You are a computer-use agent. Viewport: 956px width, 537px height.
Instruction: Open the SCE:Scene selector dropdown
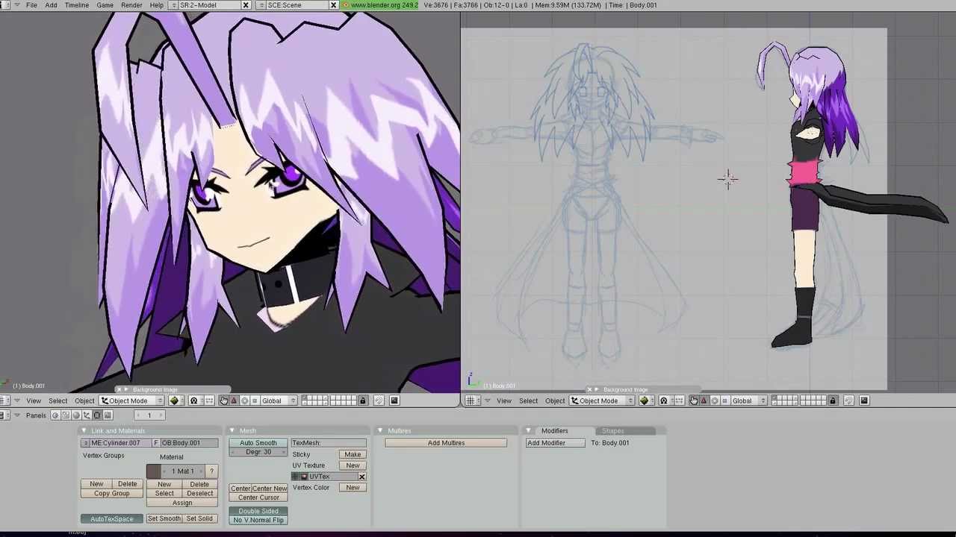pyautogui.click(x=261, y=5)
